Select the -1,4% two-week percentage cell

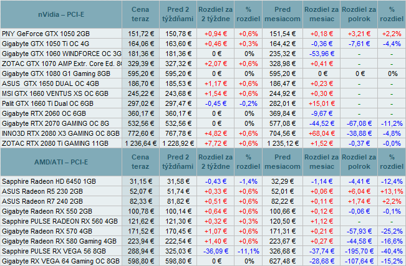click(x=248, y=181)
